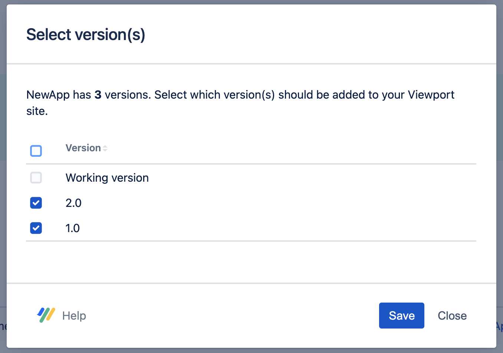
Task: Select the Working version row label
Action: [x=107, y=178]
